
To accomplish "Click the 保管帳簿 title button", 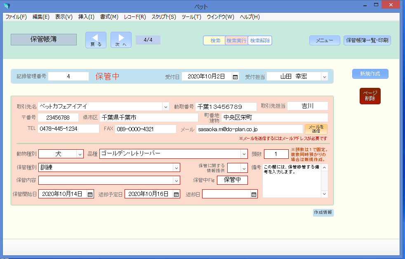I will pos(44,40).
